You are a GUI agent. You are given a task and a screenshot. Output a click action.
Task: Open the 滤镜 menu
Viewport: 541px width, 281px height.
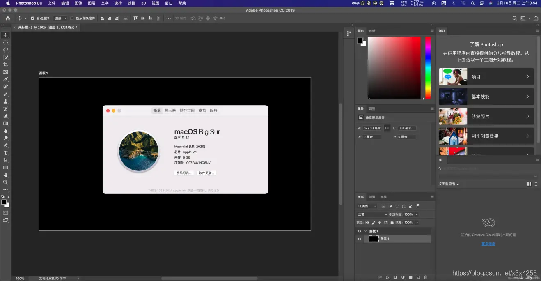131,3
